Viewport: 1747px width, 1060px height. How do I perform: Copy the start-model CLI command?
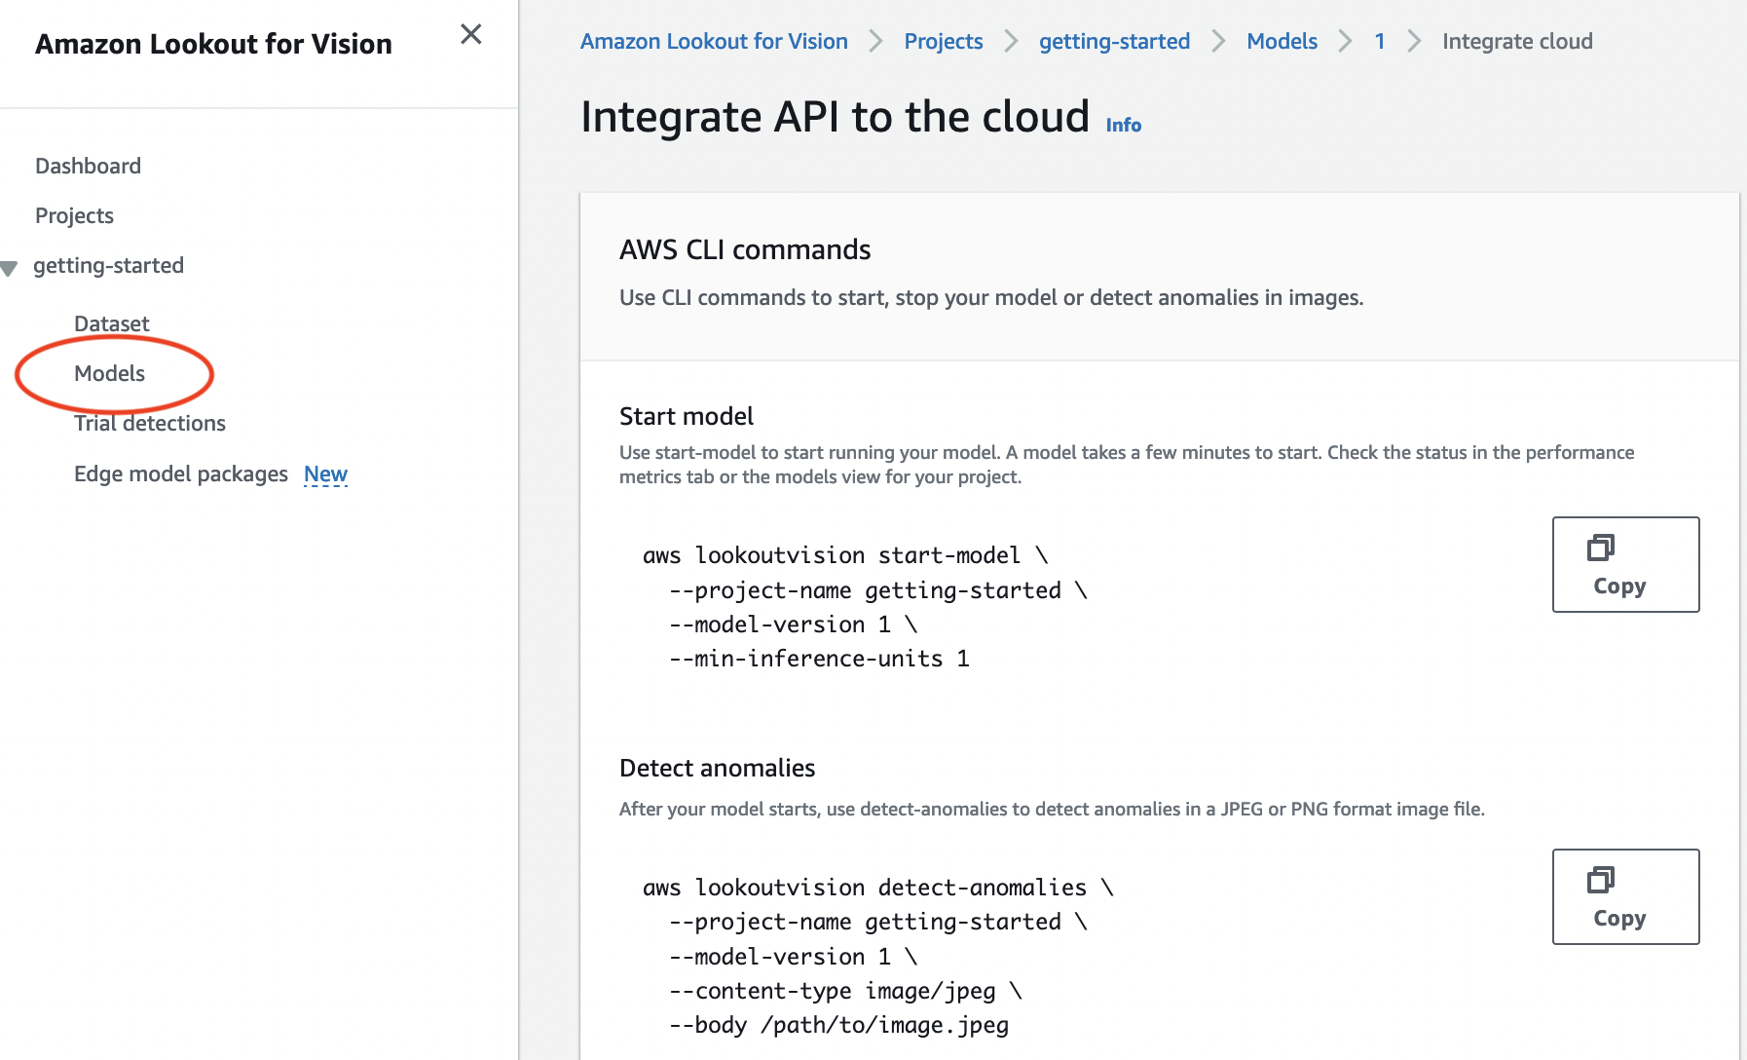1625,564
